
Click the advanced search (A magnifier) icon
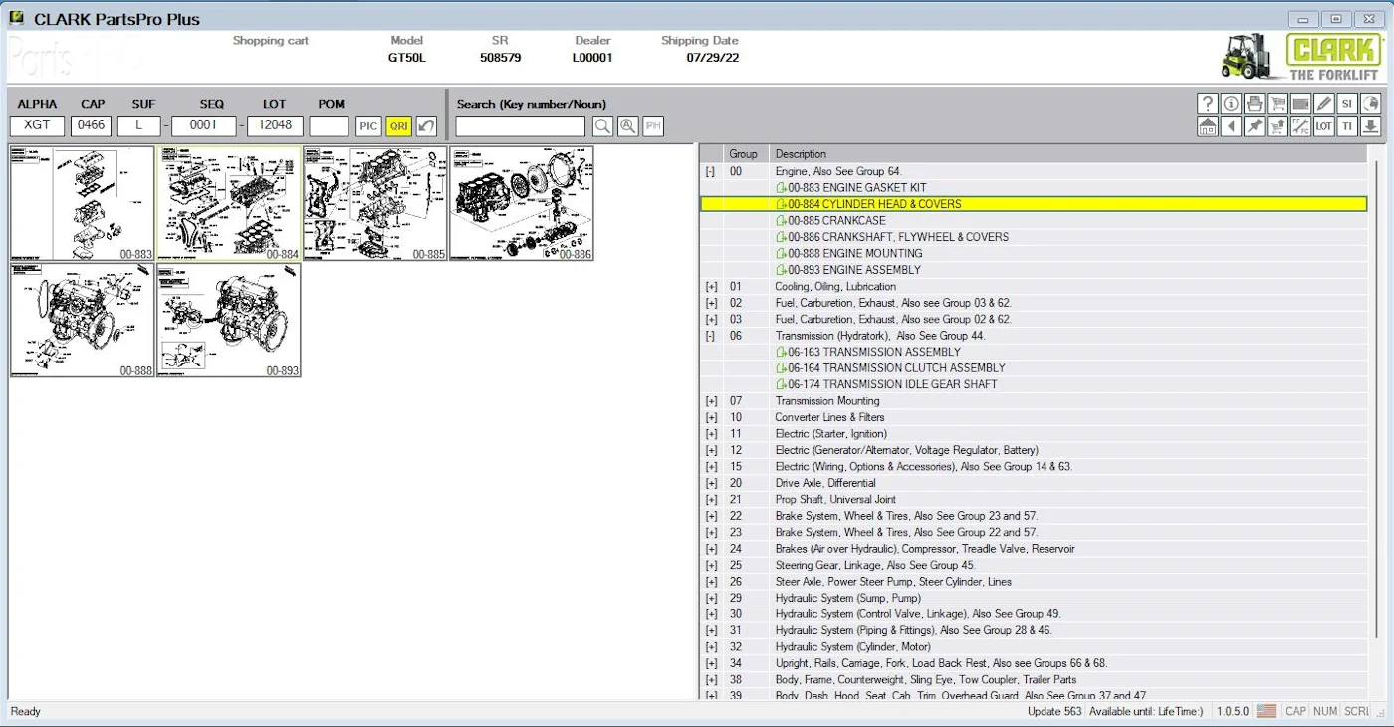(627, 126)
